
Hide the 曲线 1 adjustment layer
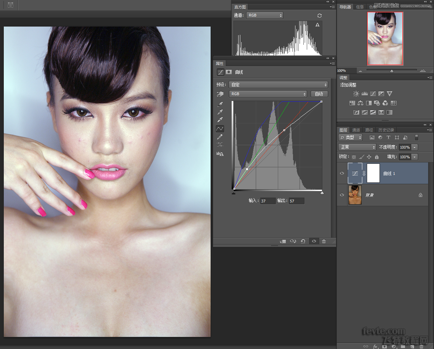point(342,173)
